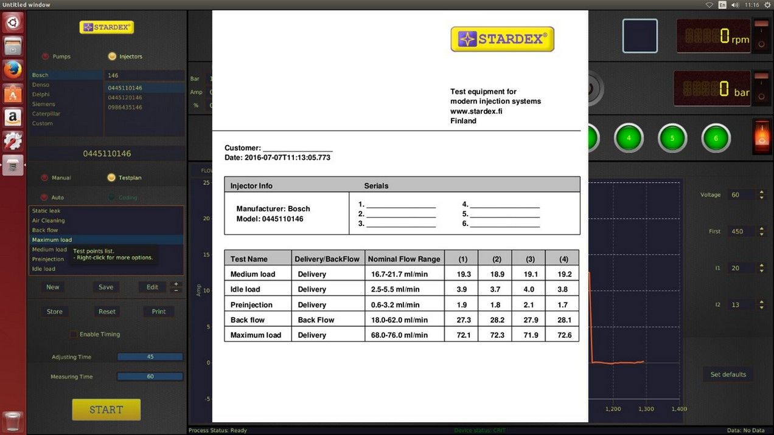The width and height of the screenshot is (774, 435).
Task: Adjust the Voltage value stepper arrows
Action: pos(761,195)
